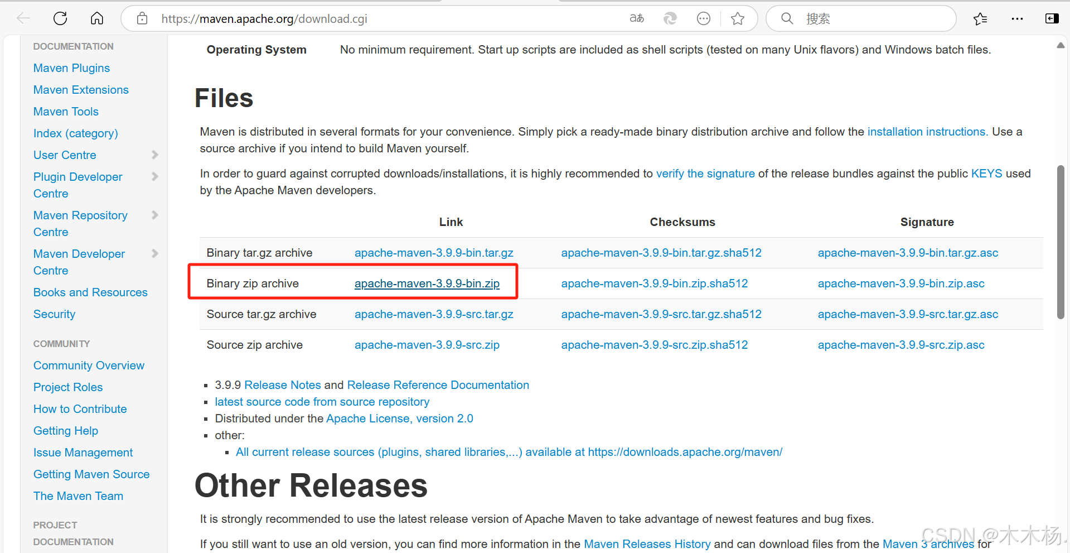Open Maven Plugins in the sidebar
The height and width of the screenshot is (553, 1070).
(71, 68)
